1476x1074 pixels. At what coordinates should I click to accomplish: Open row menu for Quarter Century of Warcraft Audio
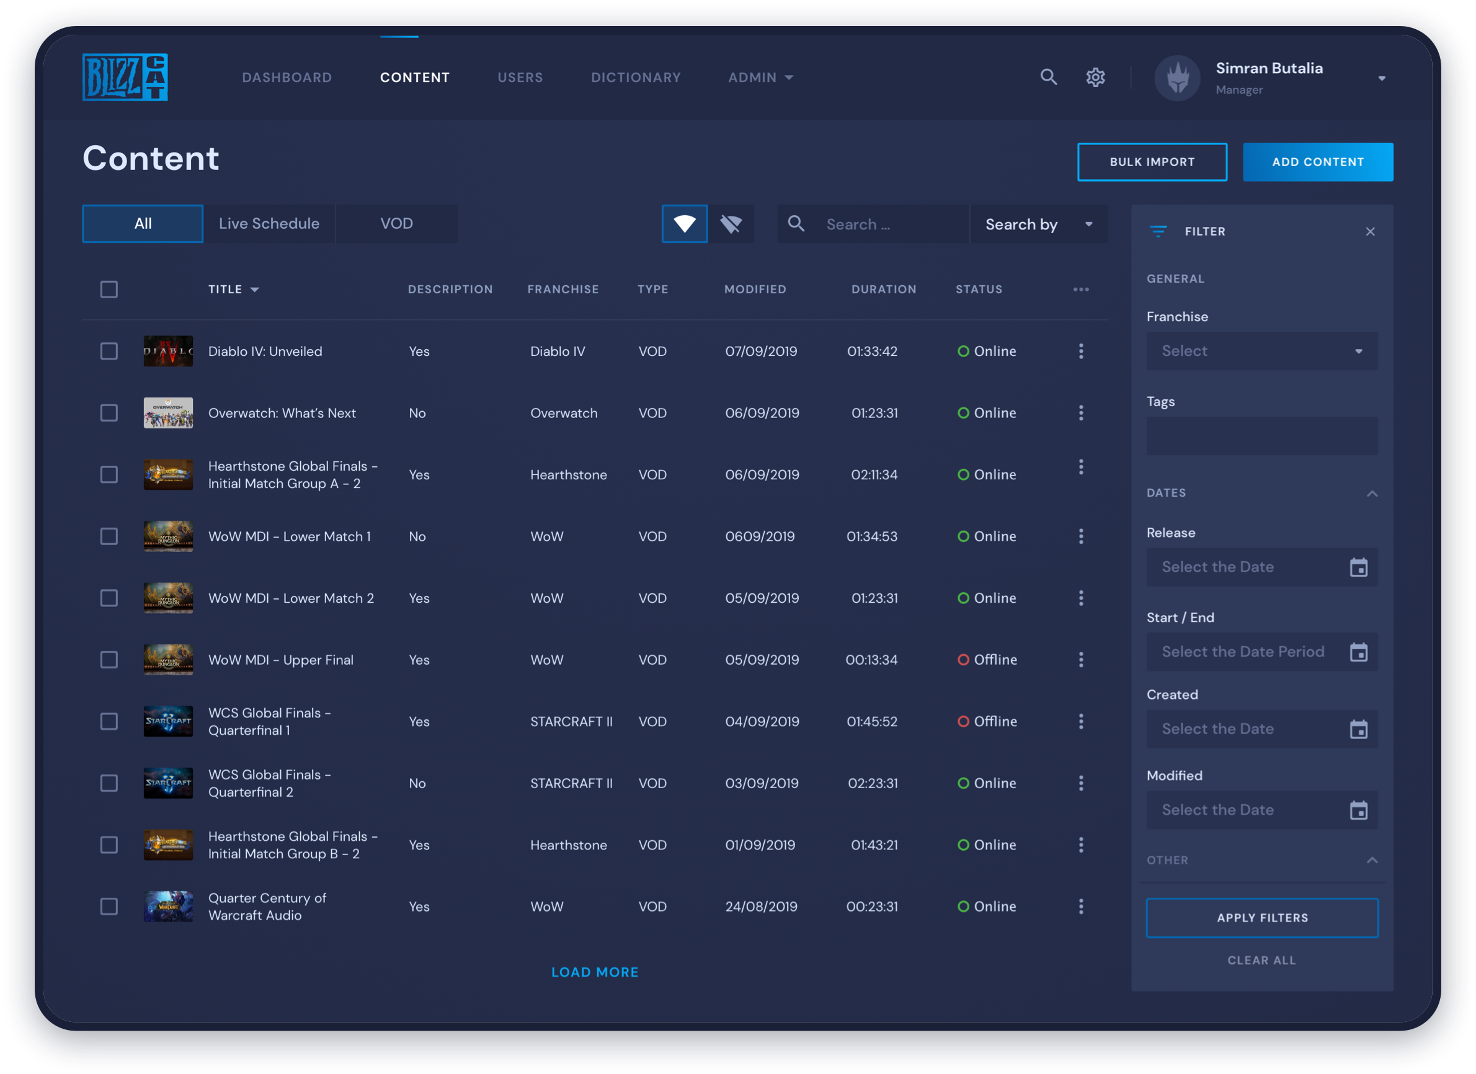[1080, 906]
